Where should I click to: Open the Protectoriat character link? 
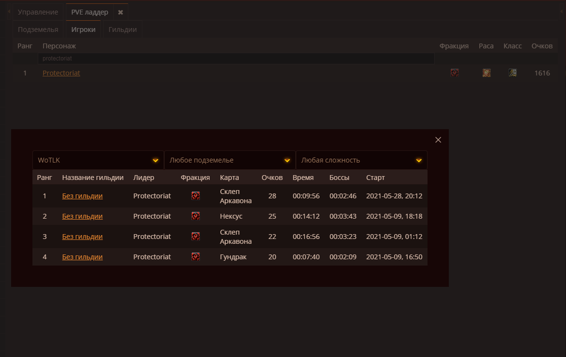pos(61,73)
